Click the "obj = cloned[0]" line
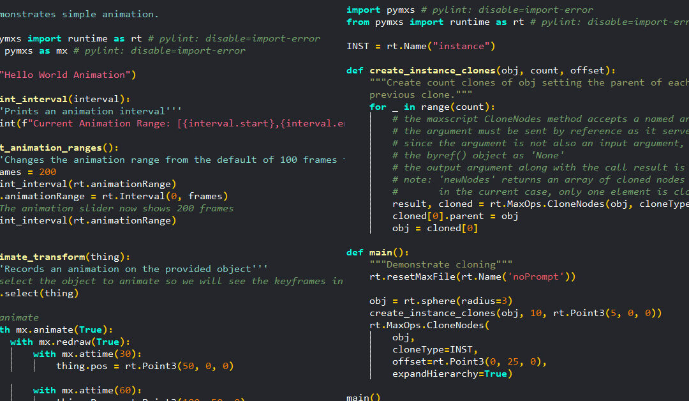This screenshot has width=689, height=401. [x=434, y=228]
